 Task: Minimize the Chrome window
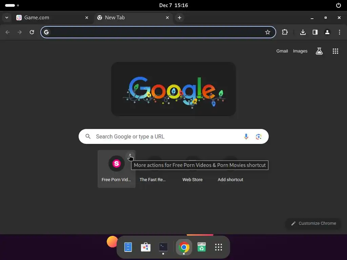pyautogui.click(x=312, y=18)
